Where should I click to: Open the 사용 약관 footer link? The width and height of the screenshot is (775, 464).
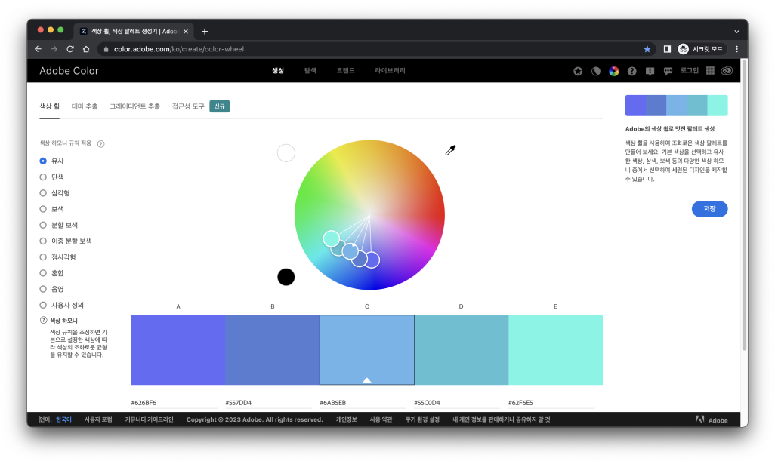point(381,419)
